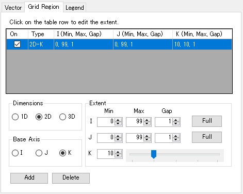
Task: Delete the selected grid region
Action: click(x=71, y=178)
